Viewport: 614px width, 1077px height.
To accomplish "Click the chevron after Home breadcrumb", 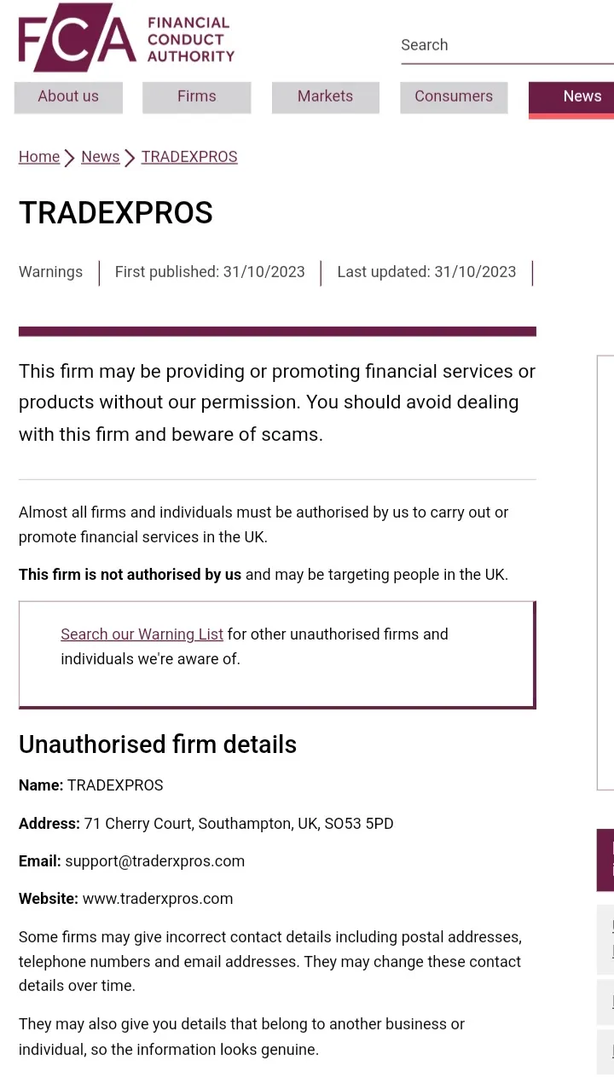I will point(70,158).
